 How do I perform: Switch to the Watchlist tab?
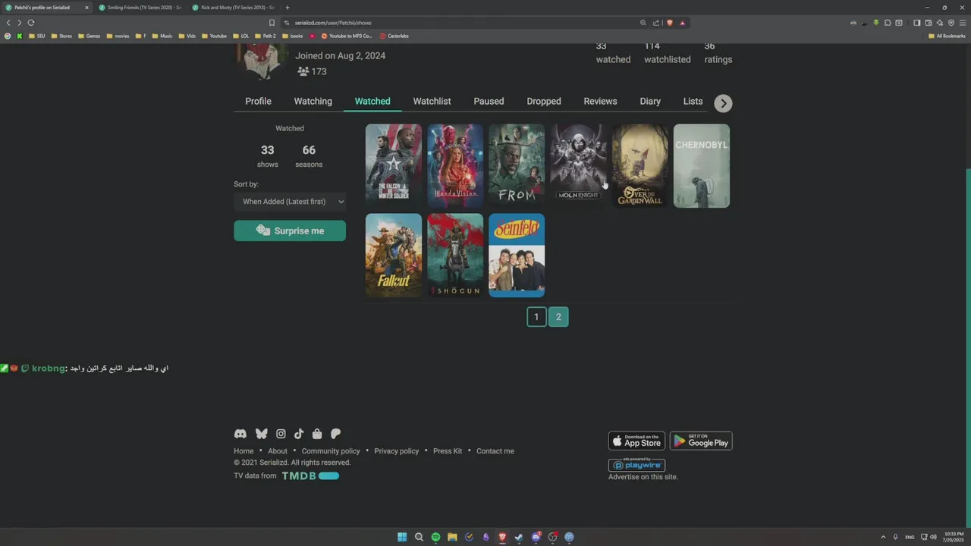click(x=432, y=102)
